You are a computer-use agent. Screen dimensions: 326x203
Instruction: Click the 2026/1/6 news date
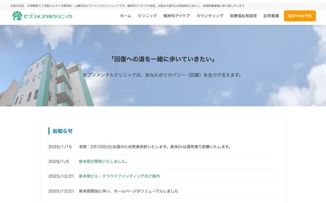[59, 161]
